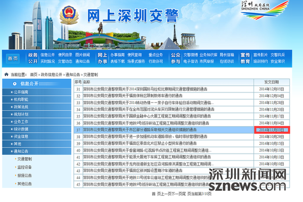Select 交通管制 sub-item in sidebar

coord(24,159)
